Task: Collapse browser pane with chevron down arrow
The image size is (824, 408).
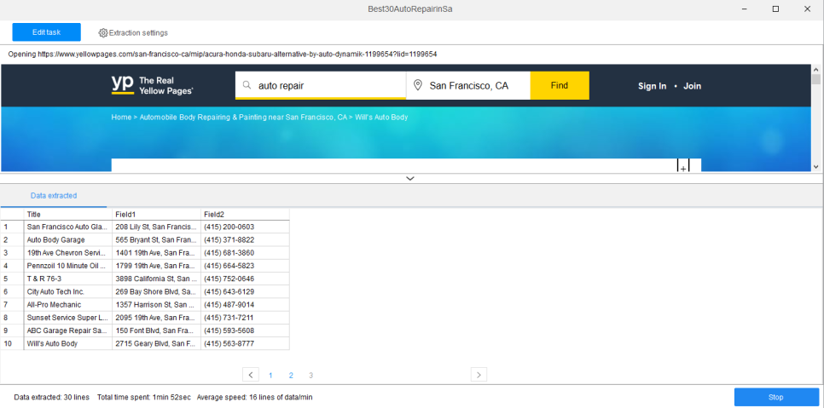Action: pos(410,178)
